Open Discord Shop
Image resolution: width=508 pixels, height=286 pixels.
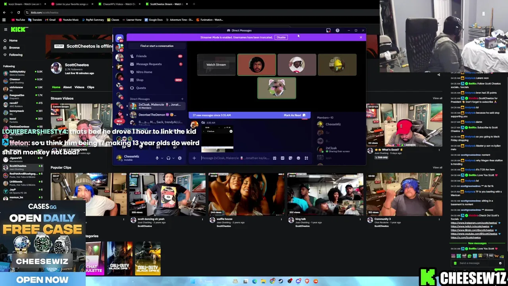coord(156,80)
